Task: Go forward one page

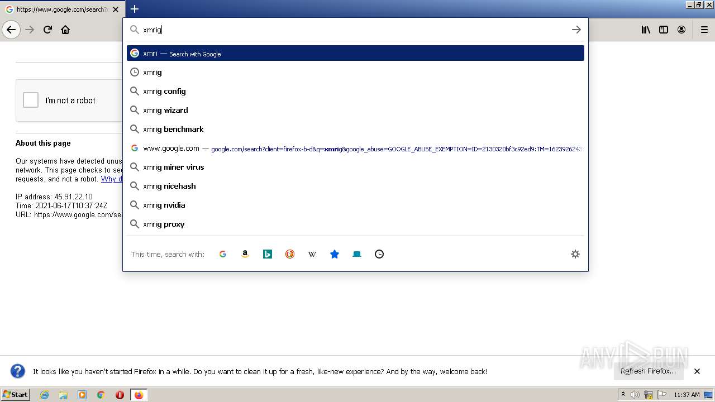Action: coord(30,30)
